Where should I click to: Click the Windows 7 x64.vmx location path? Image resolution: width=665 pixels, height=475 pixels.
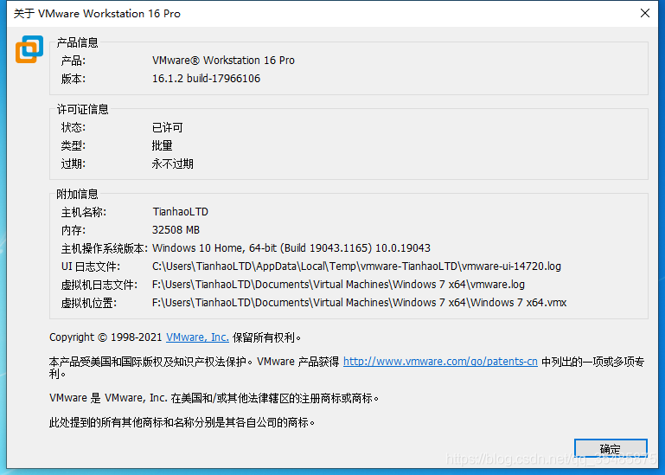click(x=359, y=303)
